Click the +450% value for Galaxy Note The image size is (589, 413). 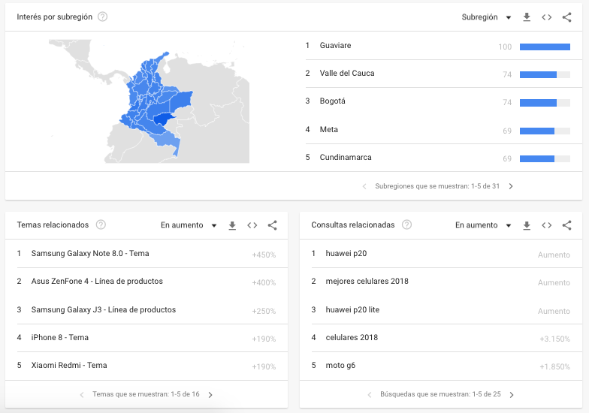pos(264,255)
